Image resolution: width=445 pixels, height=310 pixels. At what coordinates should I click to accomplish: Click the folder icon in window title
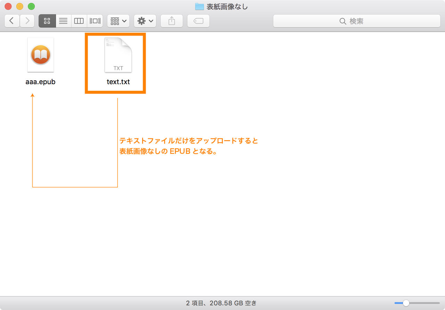point(199,6)
